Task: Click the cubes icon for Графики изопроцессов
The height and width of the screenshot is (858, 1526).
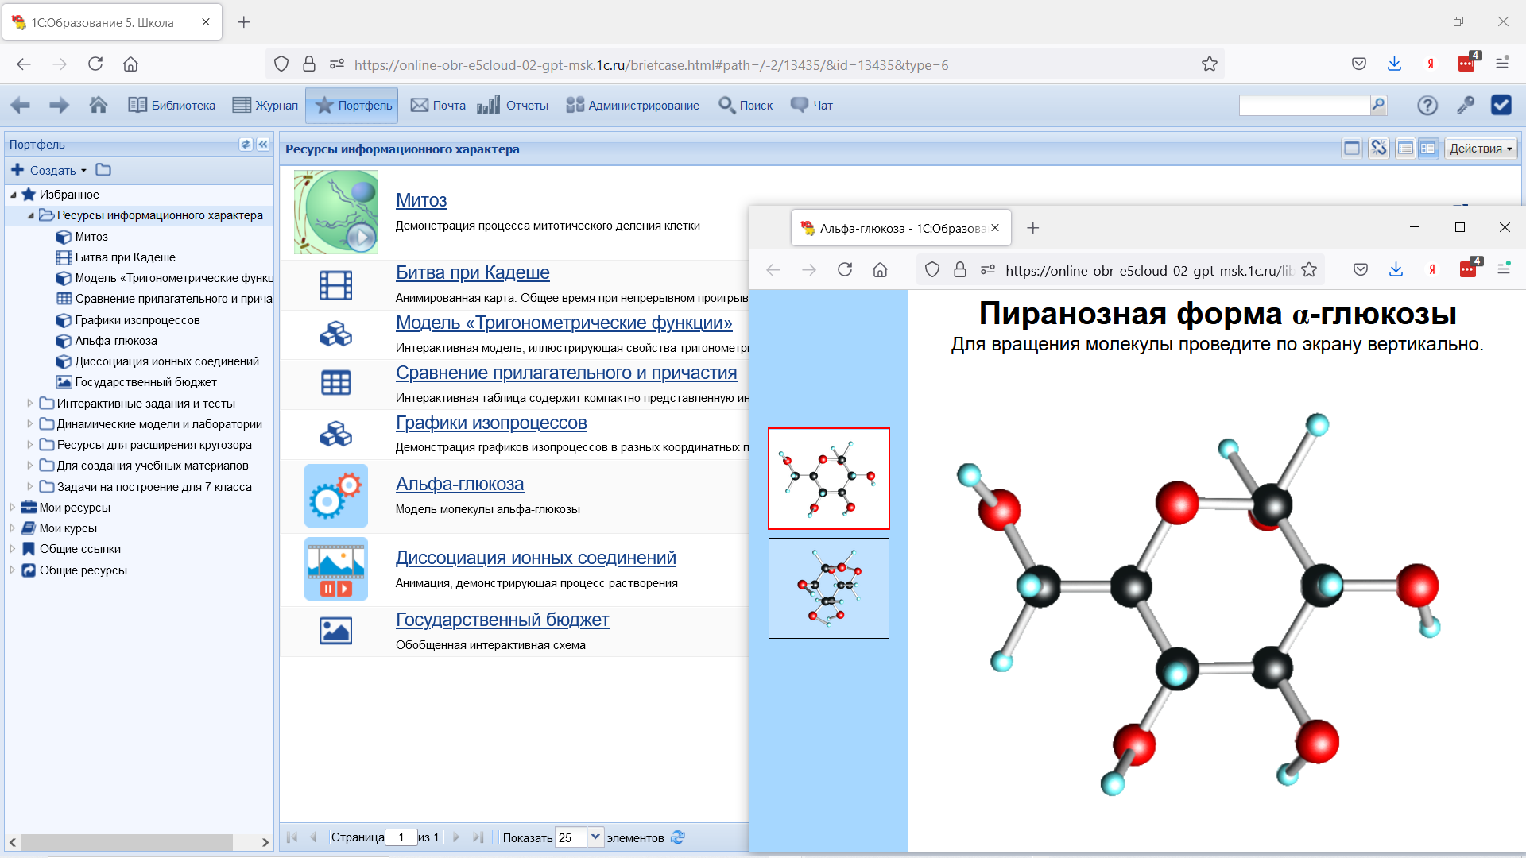Action: (x=336, y=434)
